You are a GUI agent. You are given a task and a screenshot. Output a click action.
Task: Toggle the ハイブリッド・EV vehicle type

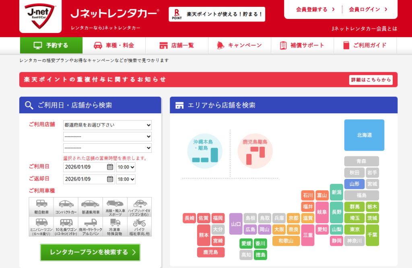(x=139, y=206)
